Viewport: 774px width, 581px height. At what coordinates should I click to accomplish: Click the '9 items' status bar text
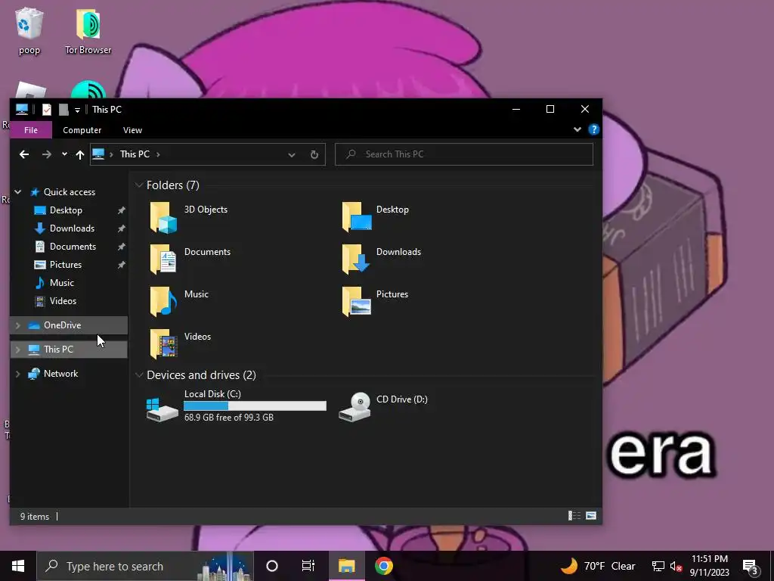pos(35,516)
